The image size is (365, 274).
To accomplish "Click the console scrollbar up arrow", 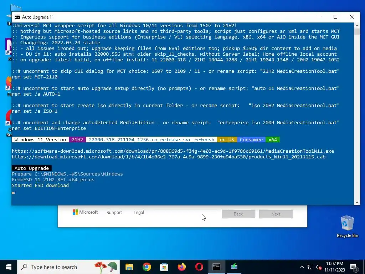I will click(x=357, y=25).
